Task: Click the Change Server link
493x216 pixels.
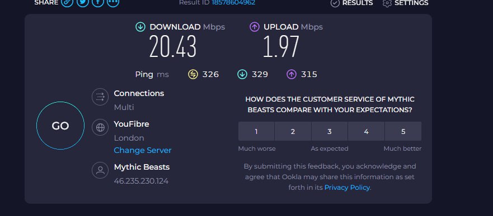Action: 143,151
